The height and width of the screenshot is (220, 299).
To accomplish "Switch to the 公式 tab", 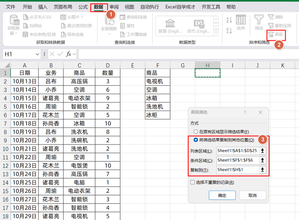I will [83, 7].
